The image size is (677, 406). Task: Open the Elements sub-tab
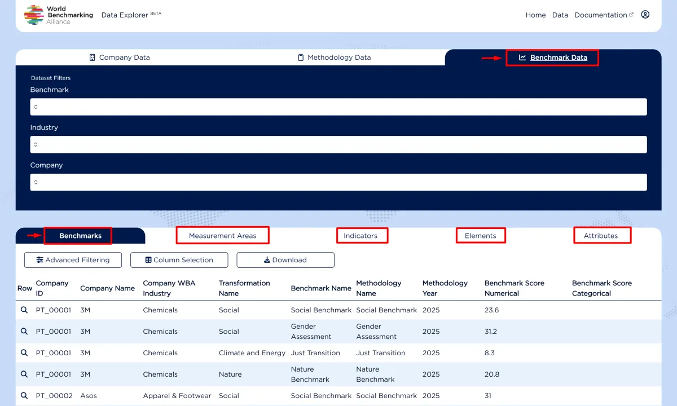pyautogui.click(x=481, y=236)
